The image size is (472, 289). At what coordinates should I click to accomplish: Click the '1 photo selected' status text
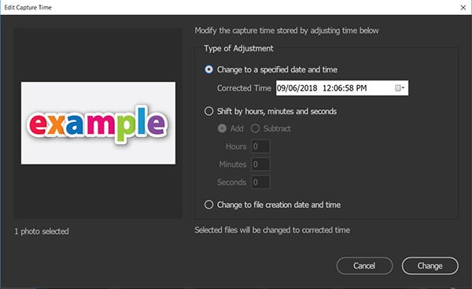(42, 232)
